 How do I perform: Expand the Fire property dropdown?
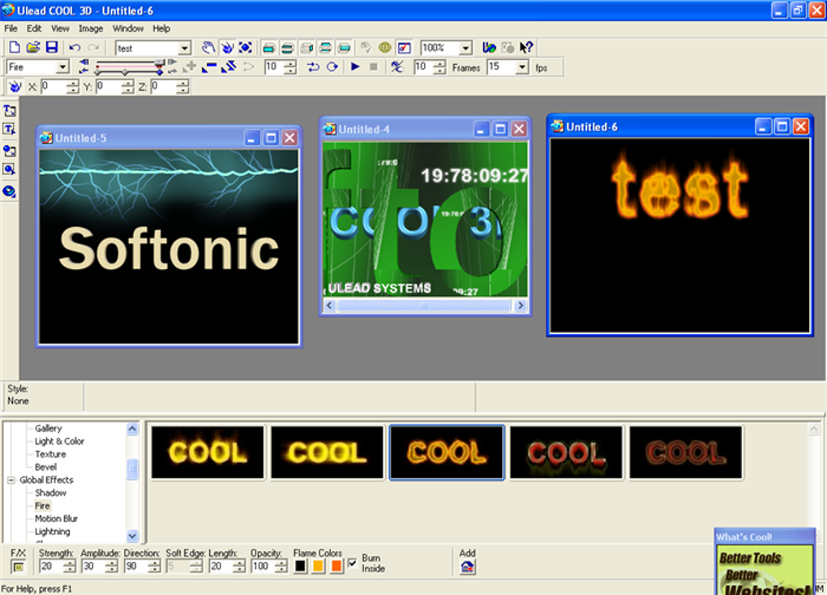coord(62,67)
